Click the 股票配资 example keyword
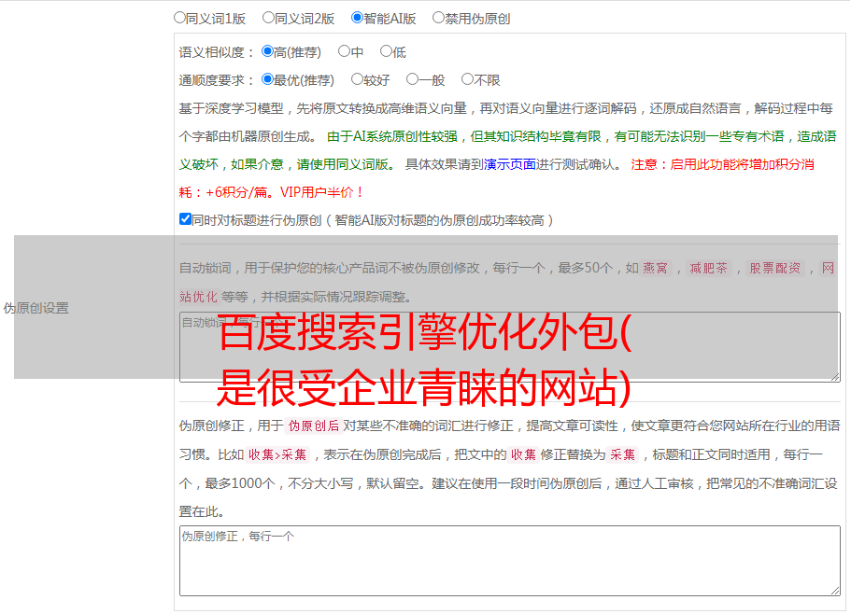The image size is (851, 614). (x=775, y=268)
